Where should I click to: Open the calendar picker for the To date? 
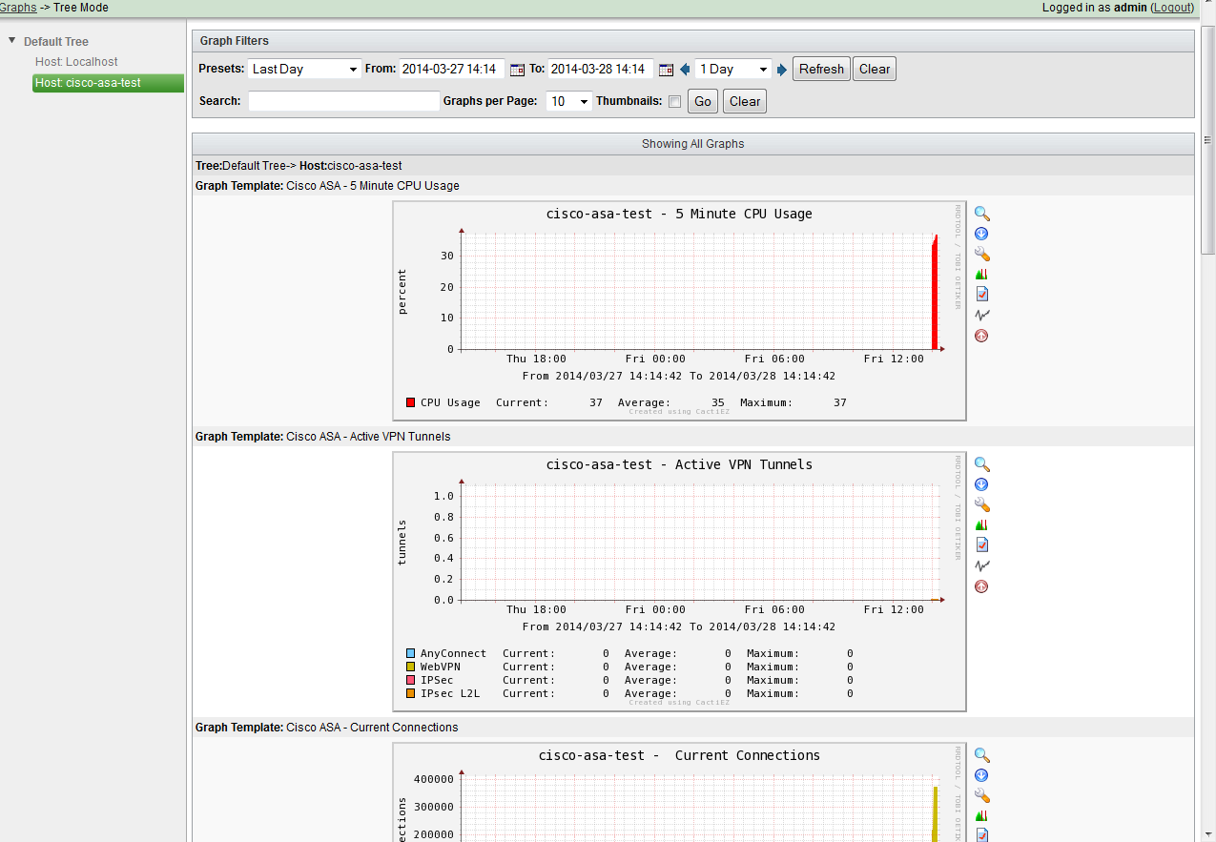(x=666, y=70)
